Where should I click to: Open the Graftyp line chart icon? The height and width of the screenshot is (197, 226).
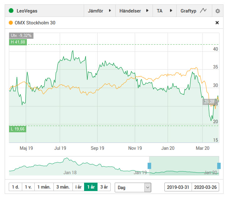click(x=203, y=11)
